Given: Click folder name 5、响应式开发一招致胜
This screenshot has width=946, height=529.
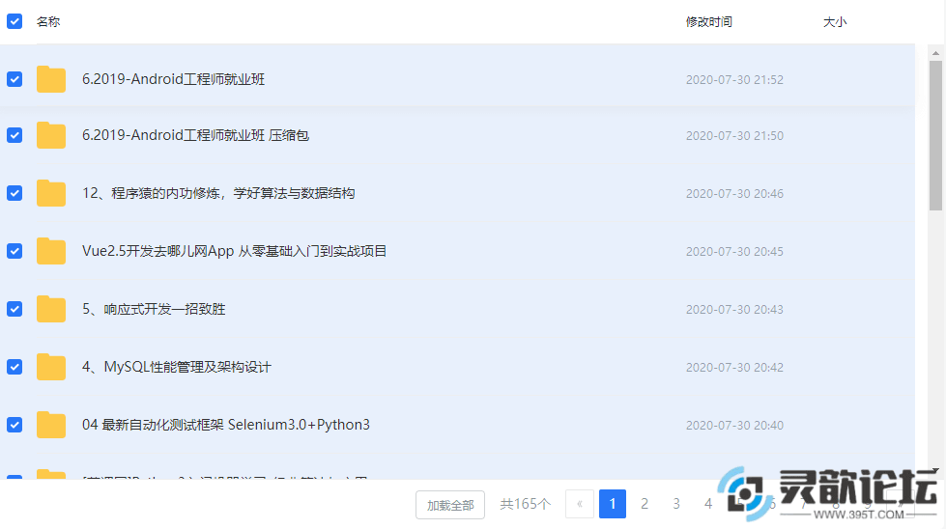Looking at the screenshot, I should 154,309.
